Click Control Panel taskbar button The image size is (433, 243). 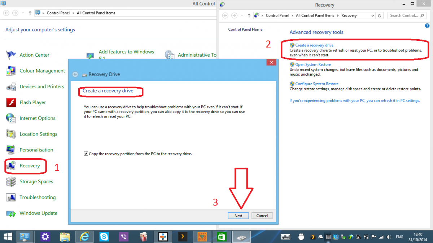(x=26, y=237)
